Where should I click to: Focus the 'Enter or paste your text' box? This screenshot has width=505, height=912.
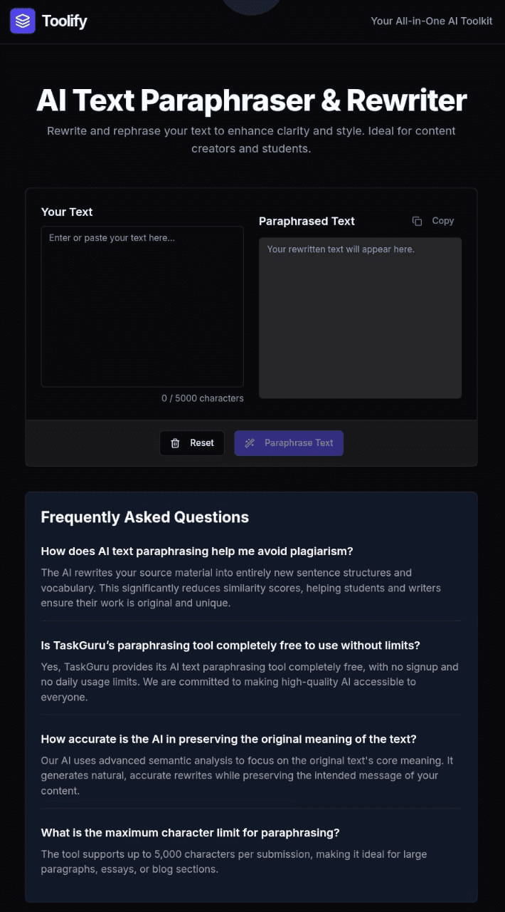142,306
